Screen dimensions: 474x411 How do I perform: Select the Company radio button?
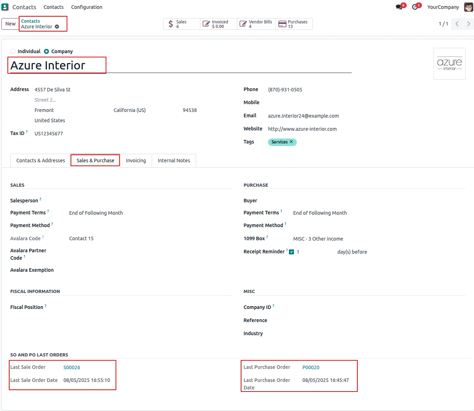click(46, 51)
